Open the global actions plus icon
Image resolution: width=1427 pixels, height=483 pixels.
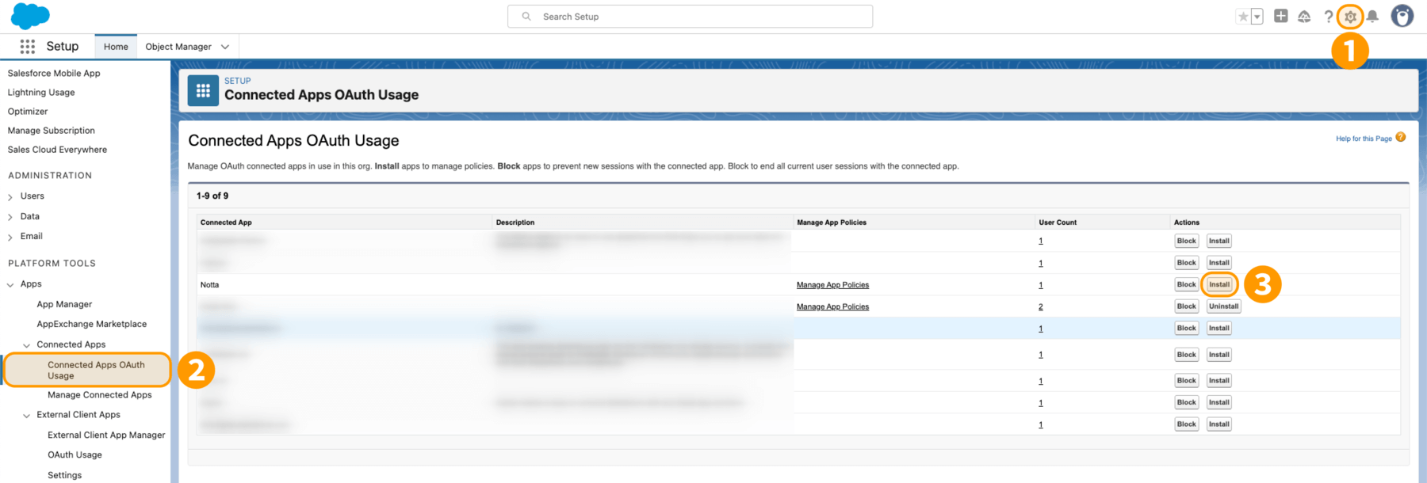[x=1280, y=16]
